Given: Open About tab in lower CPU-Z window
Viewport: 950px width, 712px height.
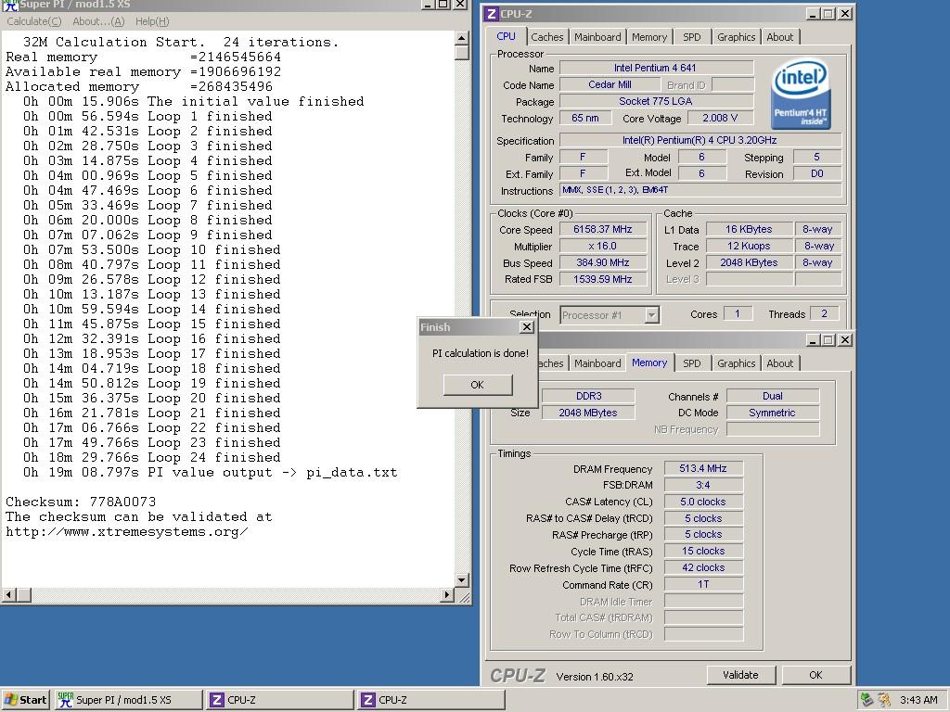Looking at the screenshot, I should coord(779,363).
